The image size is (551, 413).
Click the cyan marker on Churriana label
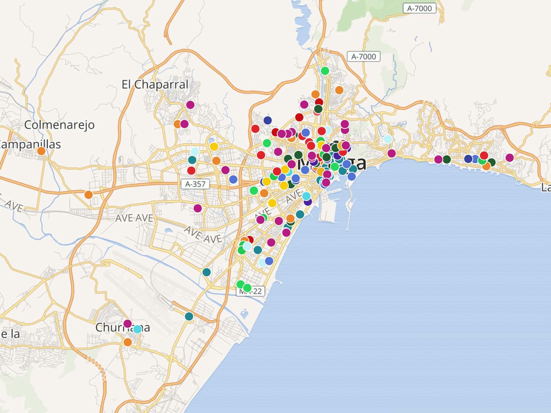click(137, 329)
